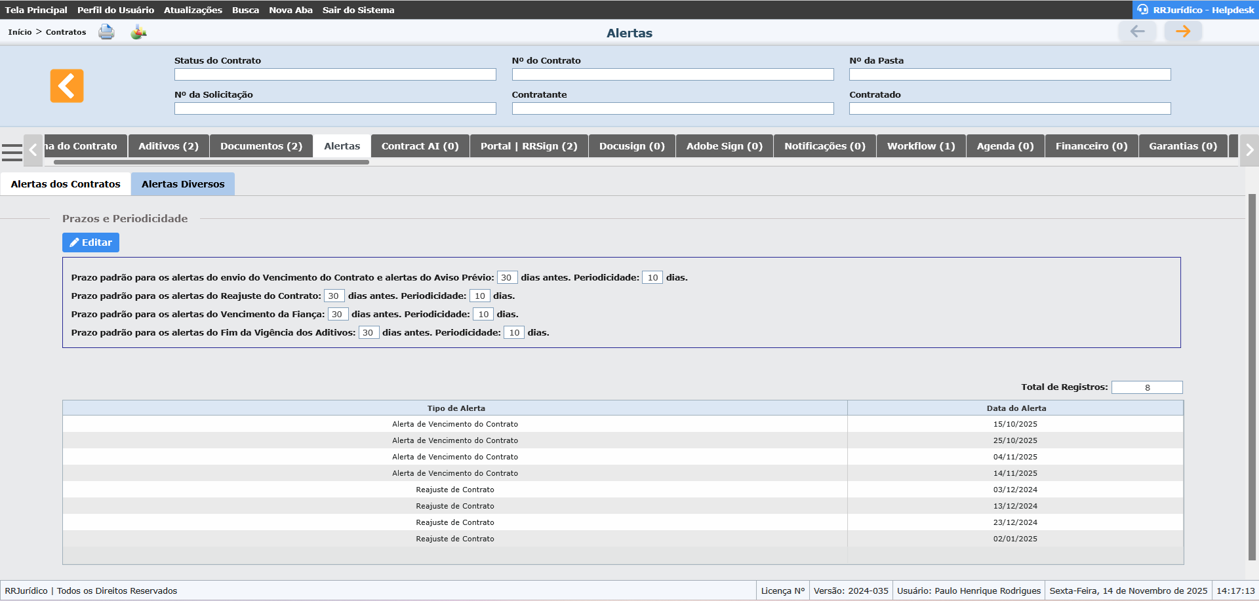Screen dimensions: 1259x601
Task: Switch to Alertas Diversos sub-tab
Action: (183, 184)
